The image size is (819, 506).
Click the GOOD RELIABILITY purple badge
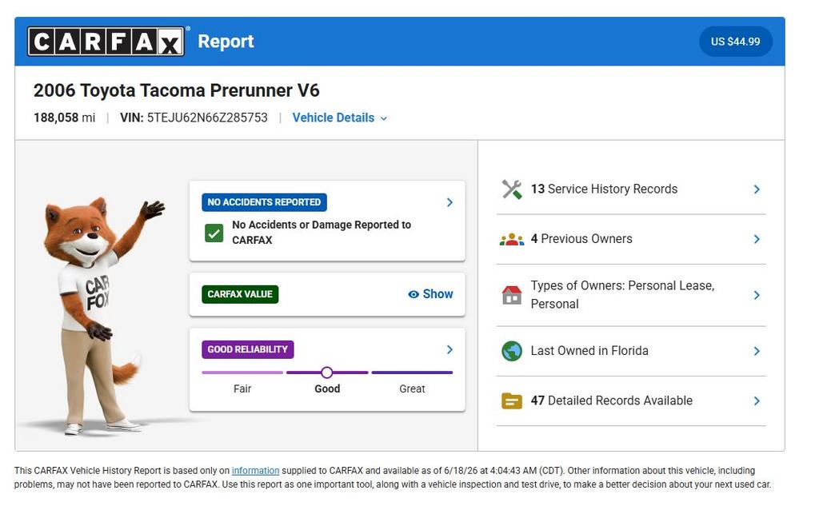click(x=248, y=349)
